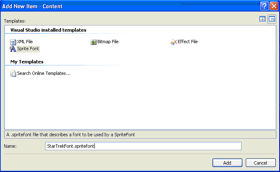Click the Search Online Templates icon
Viewport: 280px width, 172px height.
(13, 74)
